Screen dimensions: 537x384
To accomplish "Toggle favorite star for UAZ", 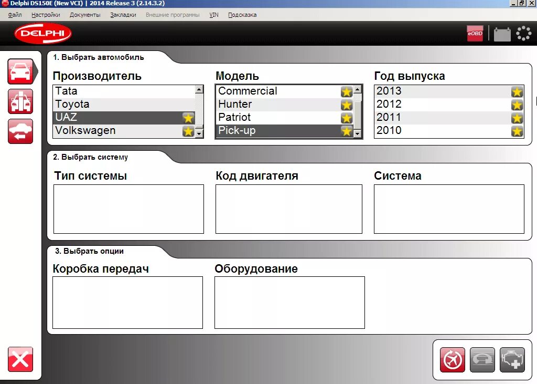I will (x=188, y=118).
